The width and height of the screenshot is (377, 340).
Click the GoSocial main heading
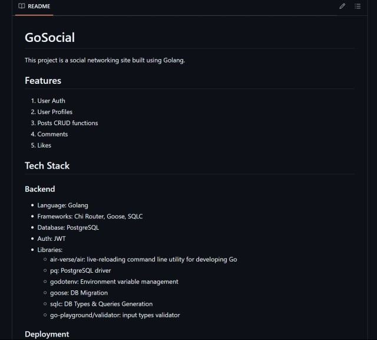tap(49, 38)
